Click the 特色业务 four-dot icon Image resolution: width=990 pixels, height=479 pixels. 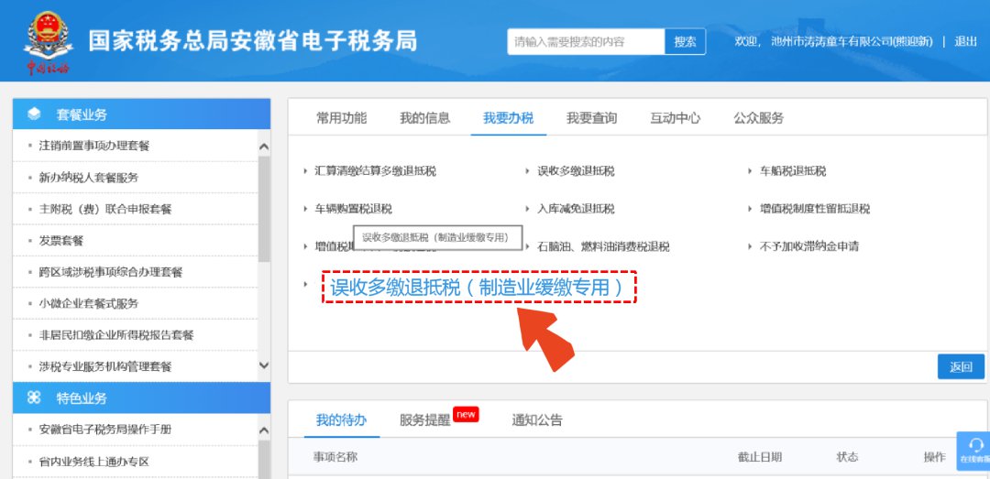click(x=35, y=398)
